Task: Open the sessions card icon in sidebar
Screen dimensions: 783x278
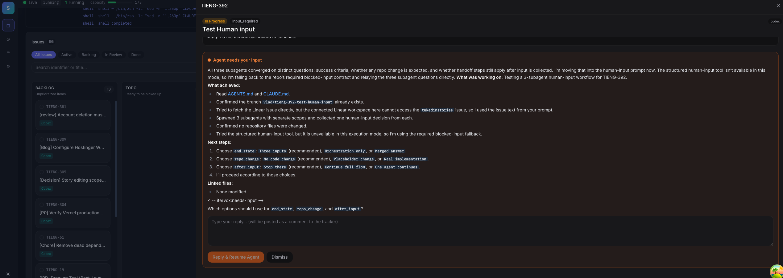Action: point(8,52)
